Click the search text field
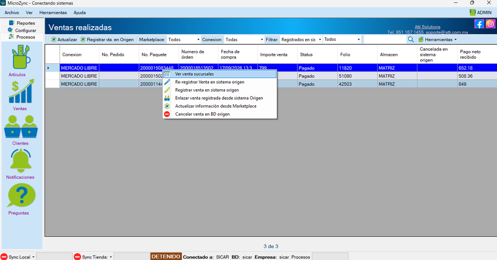 (385, 40)
